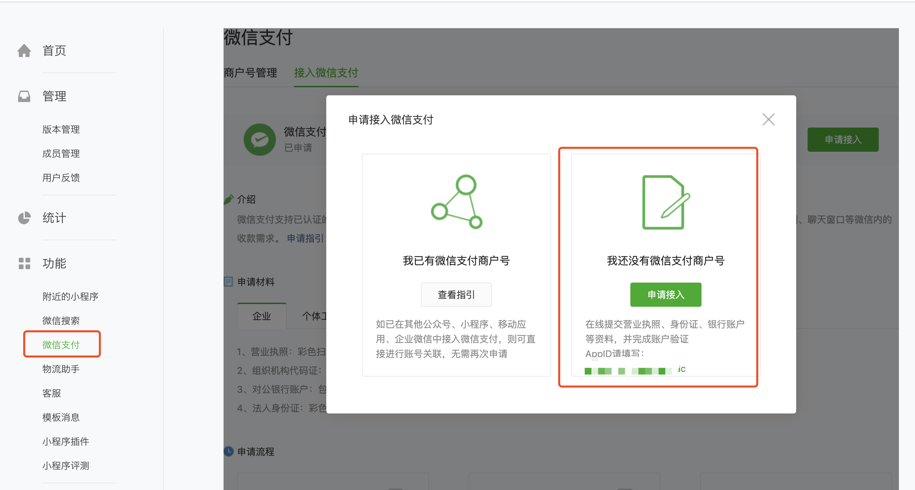
Task: Click green 申请接入 button in dialog
Action: [666, 295]
